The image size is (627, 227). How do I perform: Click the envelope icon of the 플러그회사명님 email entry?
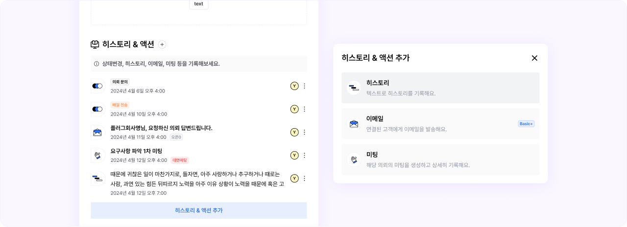click(97, 132)
